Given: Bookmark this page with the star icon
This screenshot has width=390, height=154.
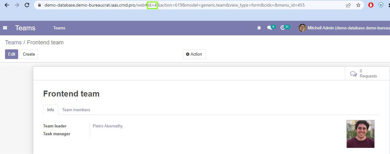Looking at the screenshot, I should [358, 5].
